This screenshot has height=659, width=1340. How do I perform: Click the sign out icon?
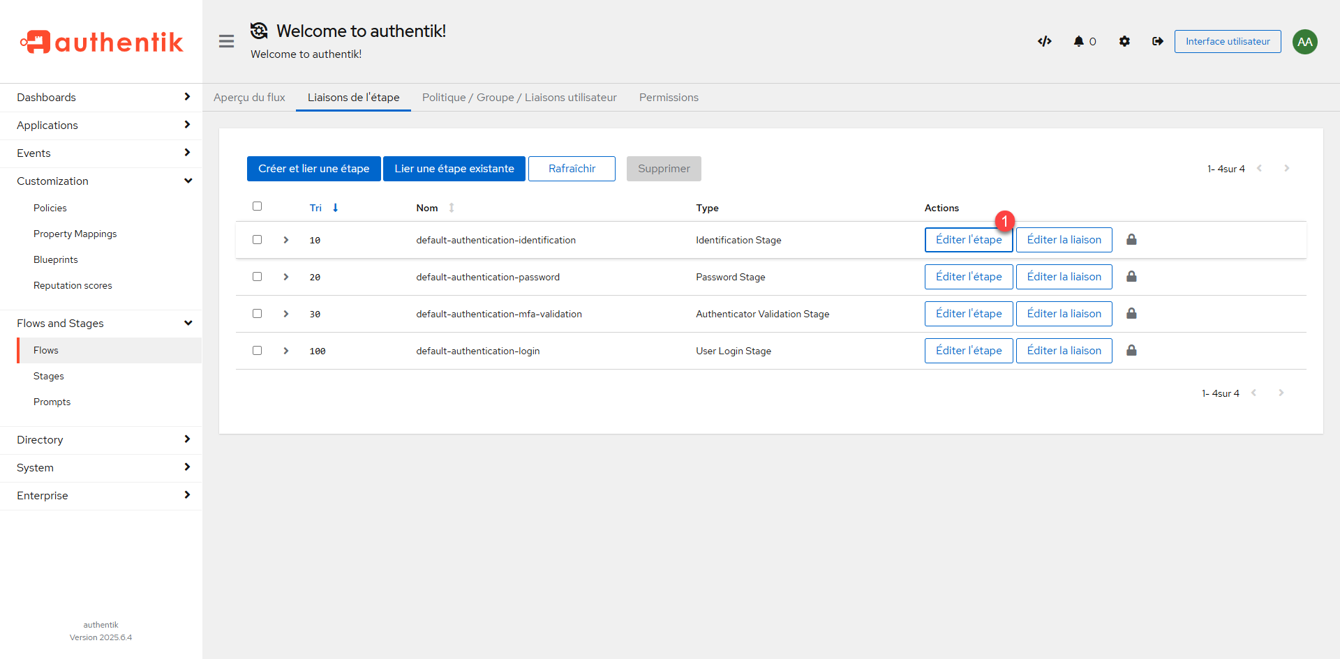(1158, 41)
